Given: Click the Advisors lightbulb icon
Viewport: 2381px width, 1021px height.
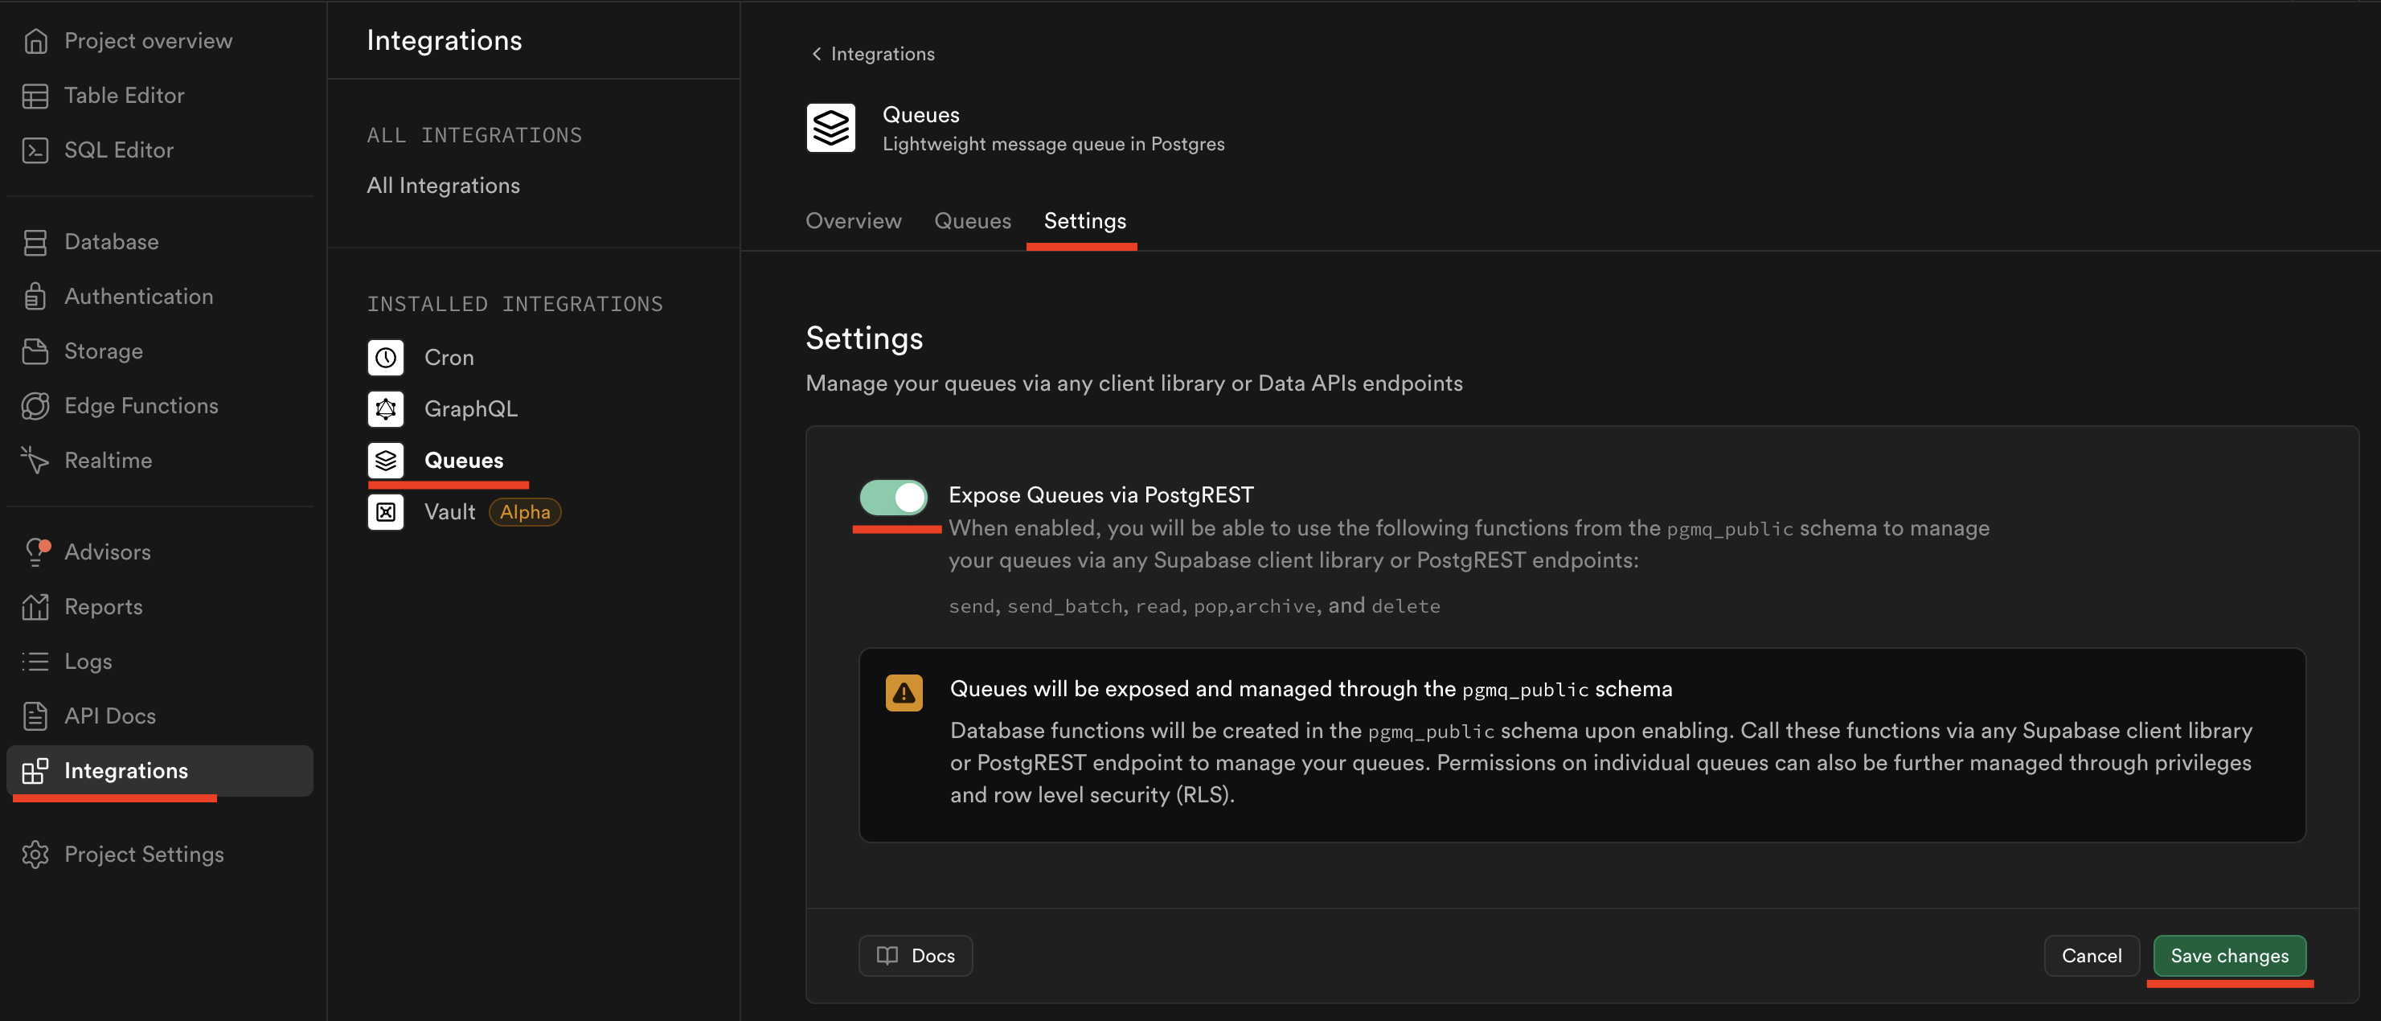Looking at the screenshot, I should coord(36,552).
